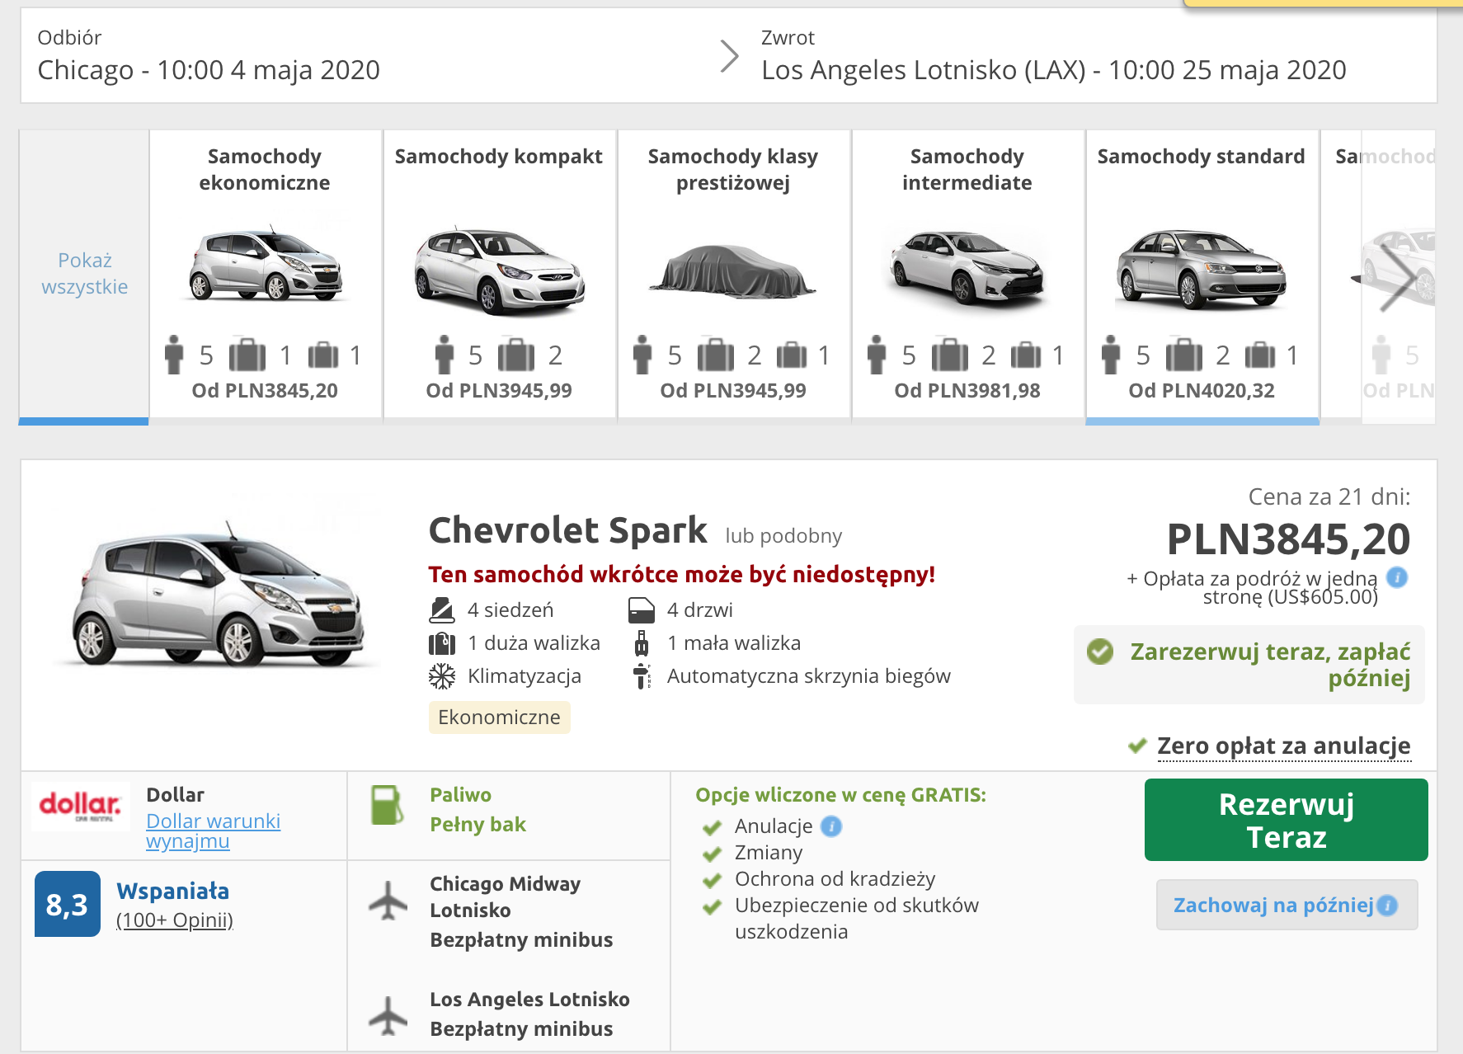Click airplane icon beside Chicago Midway Lotnisko
Image resolution: width=1463 pixels, height=1054 pixels.
tap(388, 900)
